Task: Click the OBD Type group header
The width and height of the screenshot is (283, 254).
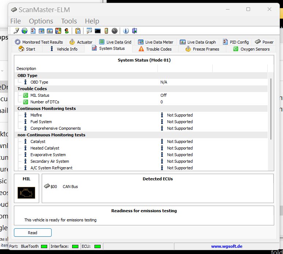Action: 141,76
